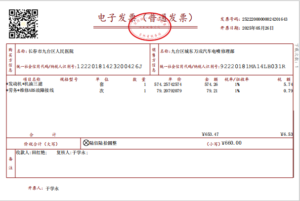Select unit price 574.25742574
300x201 pixels.
point(168,84)
